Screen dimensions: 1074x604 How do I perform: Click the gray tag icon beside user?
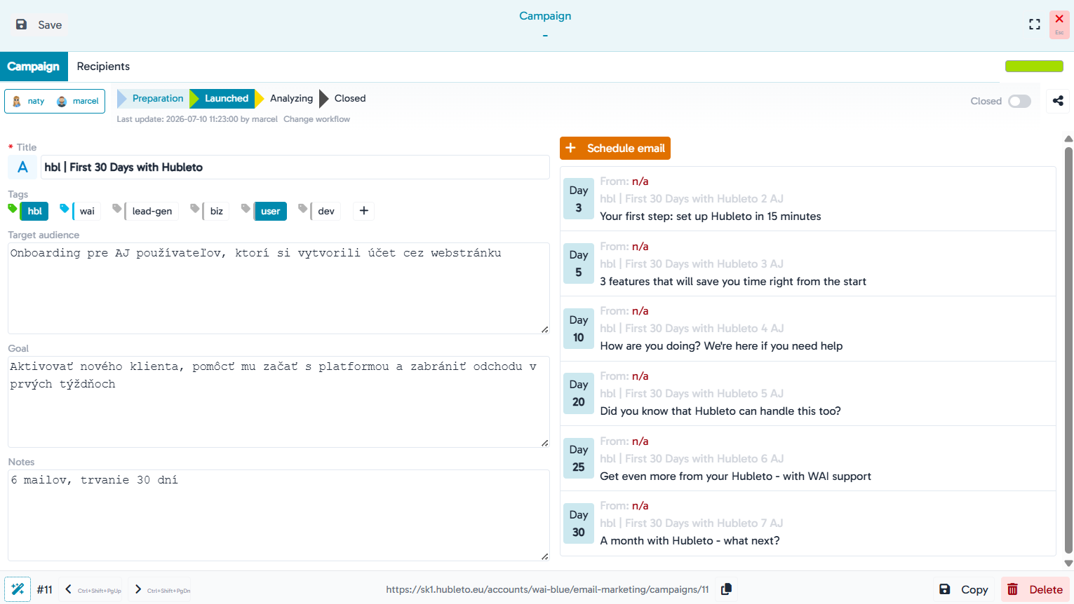[x=246, y=208]
